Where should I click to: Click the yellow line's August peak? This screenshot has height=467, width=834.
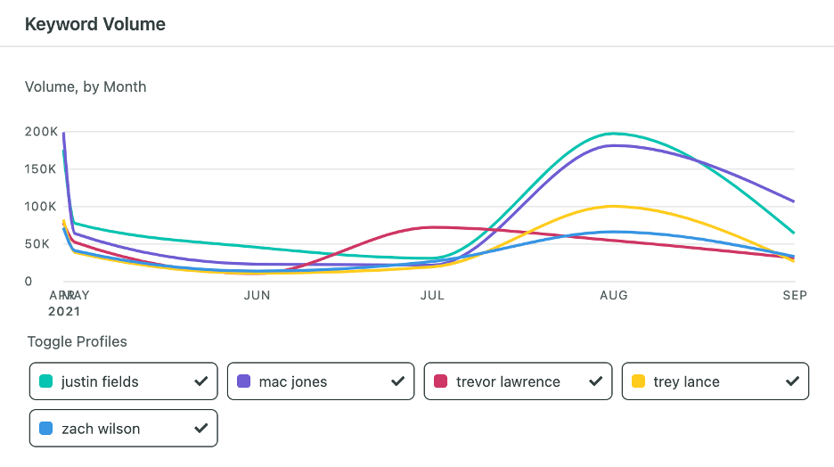613,206
